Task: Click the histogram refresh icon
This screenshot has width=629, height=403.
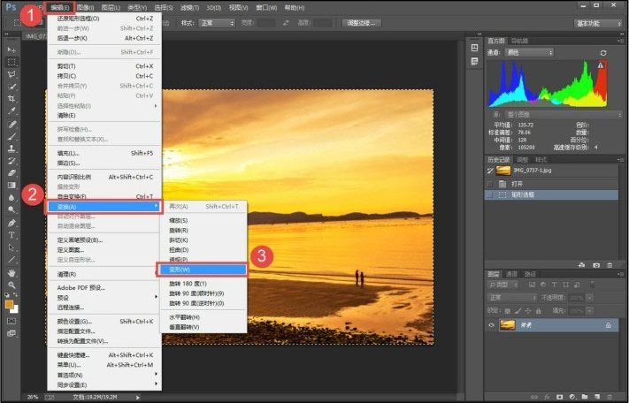Action: click(x=603, y=53)
